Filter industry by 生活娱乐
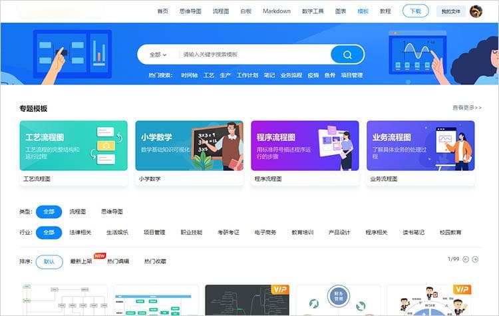The height and width of the screenshot is (316, 499). click(x=117, y=232)
